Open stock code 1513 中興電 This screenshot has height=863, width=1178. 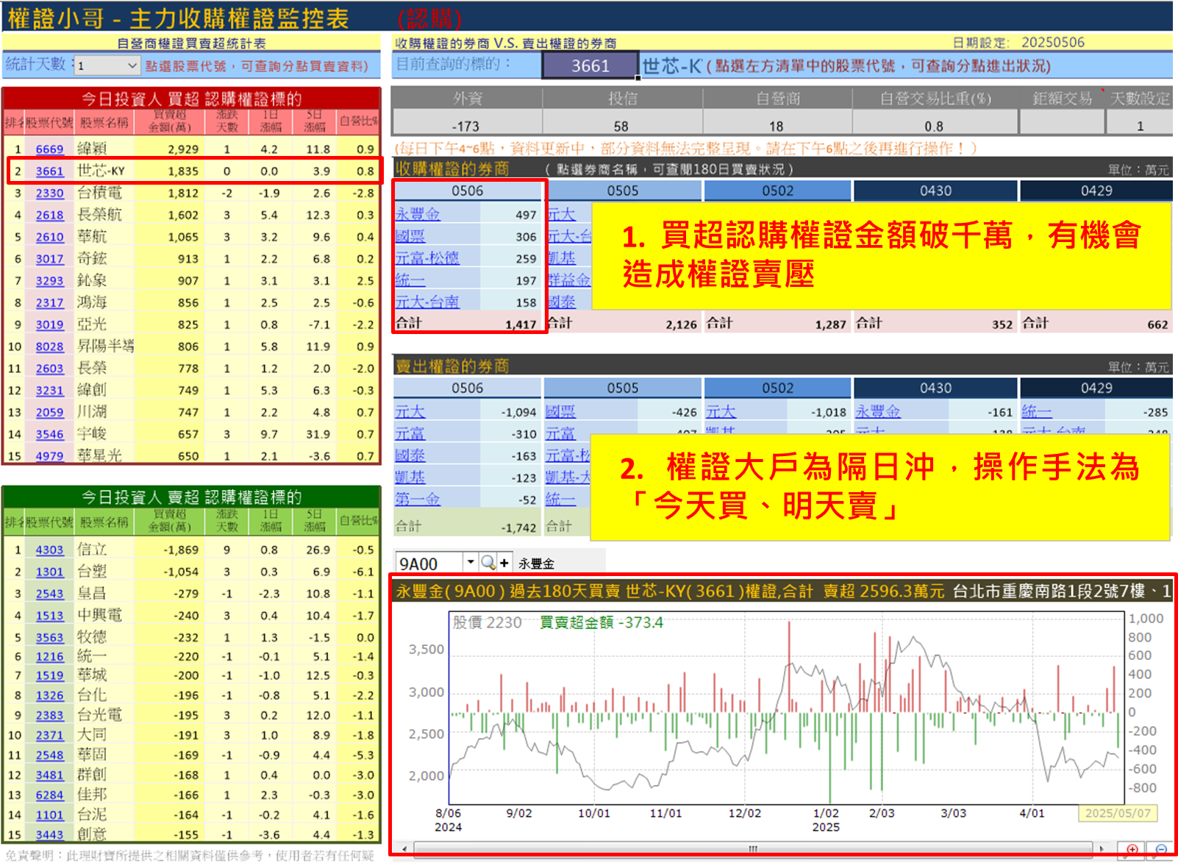[49, 616]
